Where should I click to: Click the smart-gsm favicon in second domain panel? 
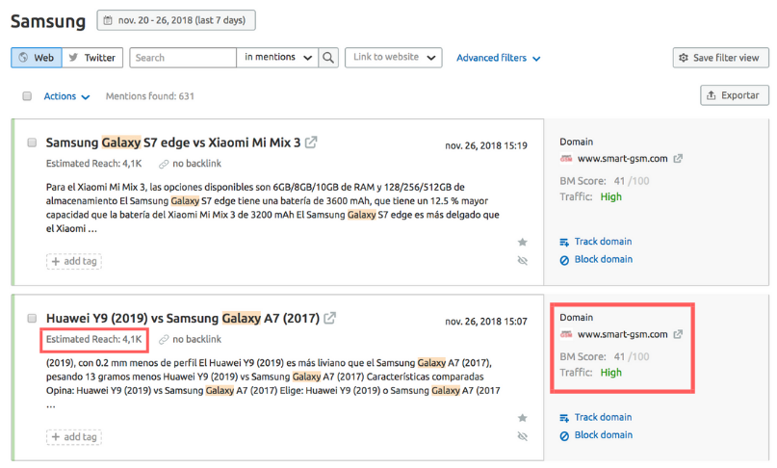pyautogui.click(x=566, y=334)
